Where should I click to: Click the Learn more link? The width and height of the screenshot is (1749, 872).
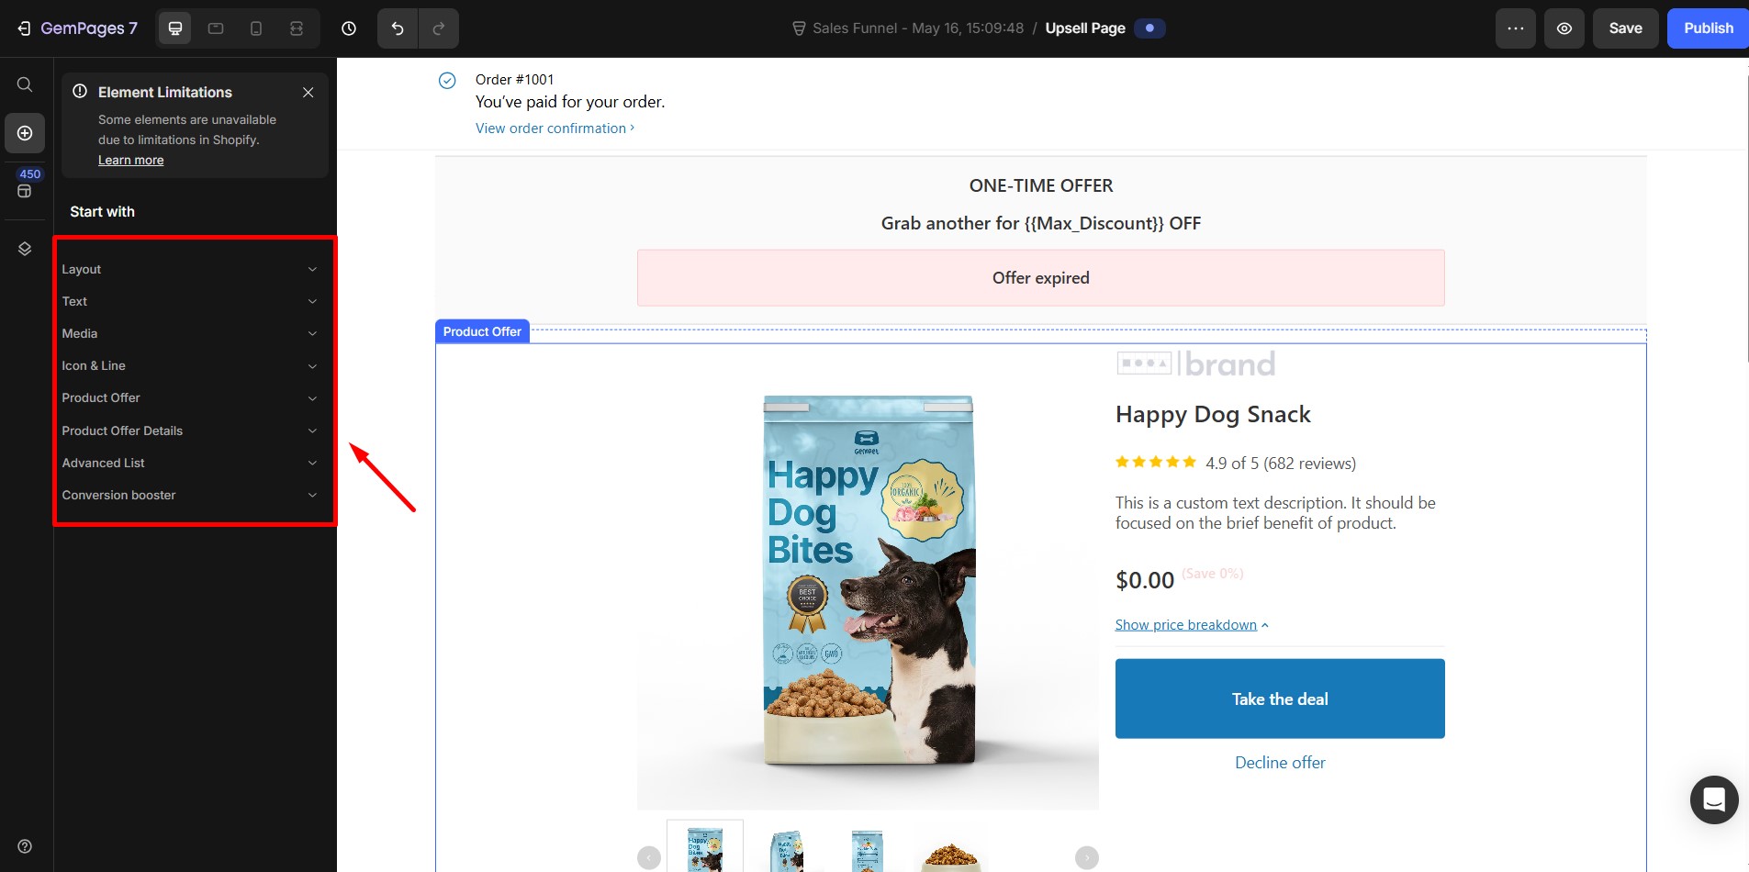click(x=131, y=160)
